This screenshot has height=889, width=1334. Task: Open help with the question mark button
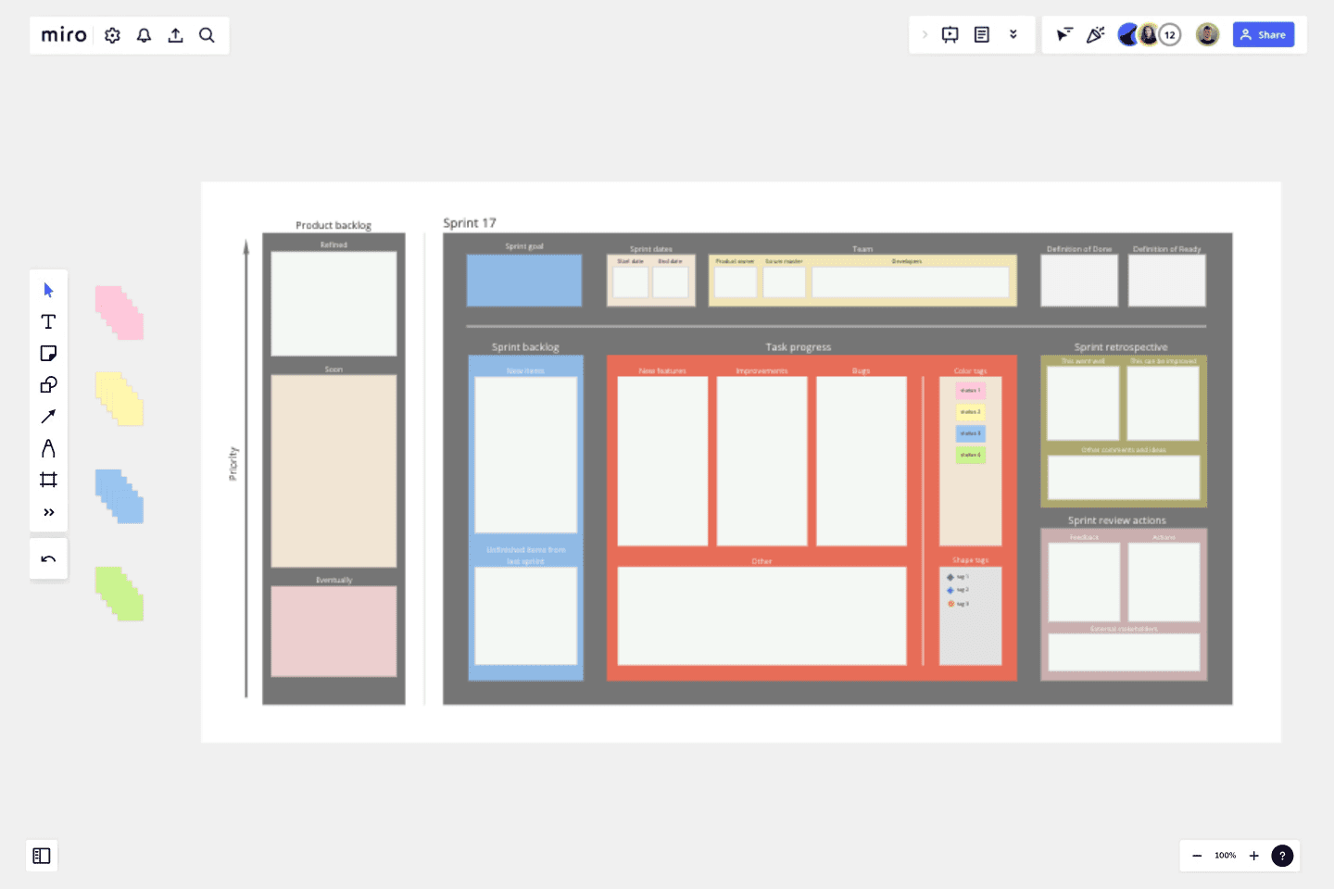pos(1282,856)
